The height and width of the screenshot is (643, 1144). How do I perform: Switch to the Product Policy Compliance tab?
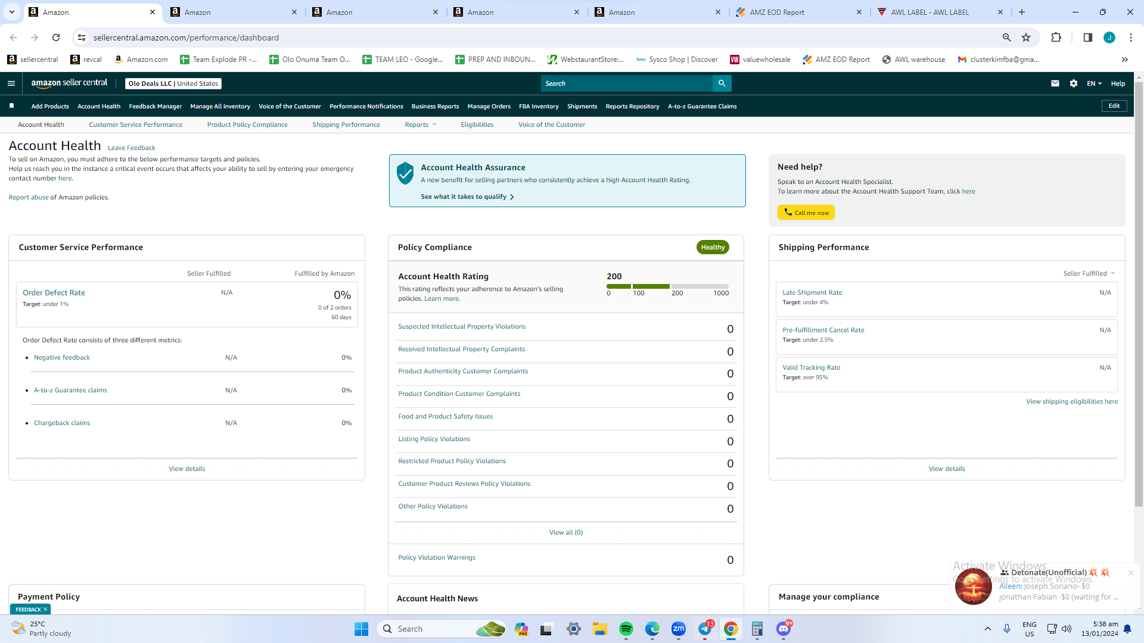point(247,124)
